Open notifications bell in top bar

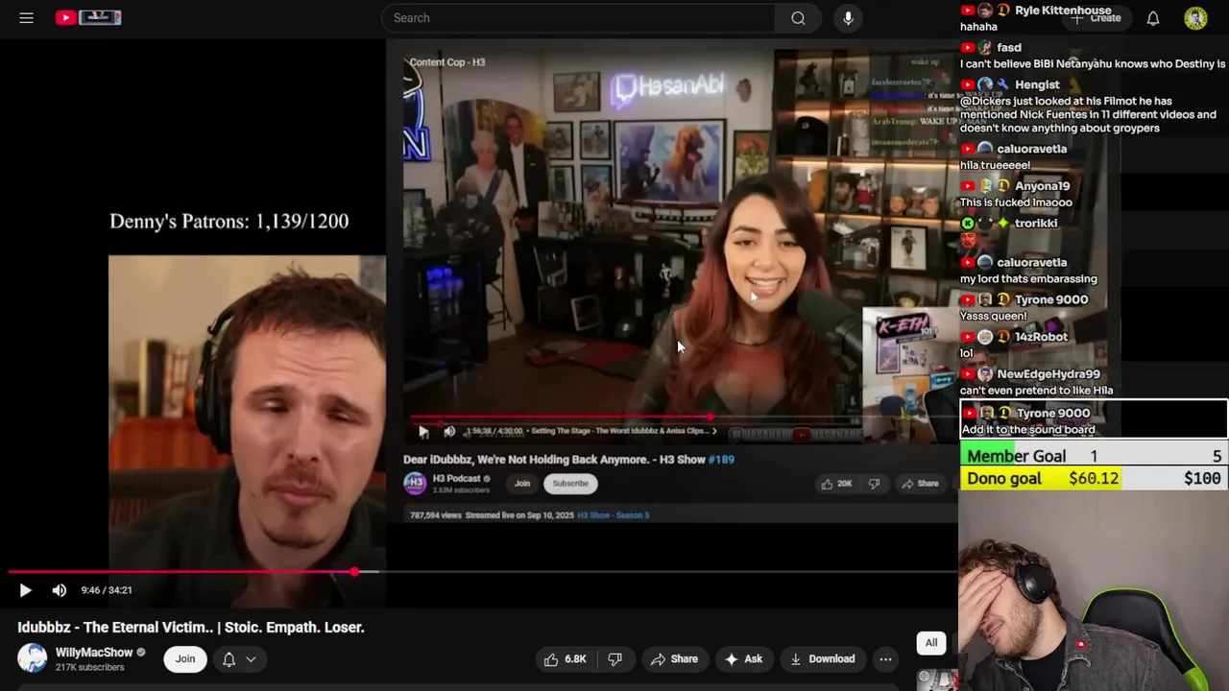tap(1153, 17)
